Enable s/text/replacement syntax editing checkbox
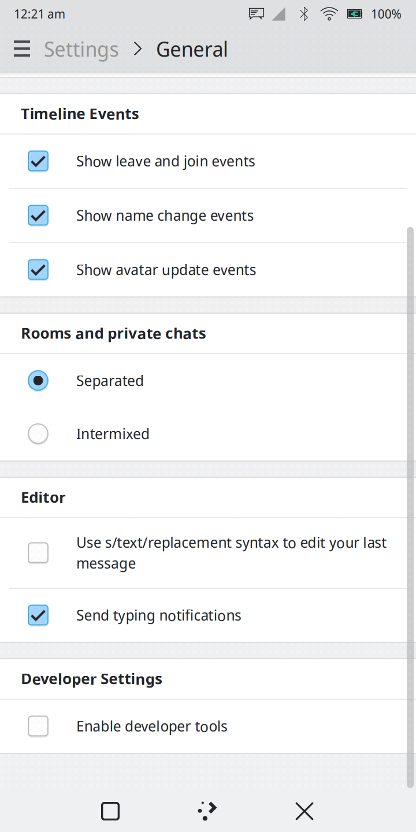 click(38, 553)
